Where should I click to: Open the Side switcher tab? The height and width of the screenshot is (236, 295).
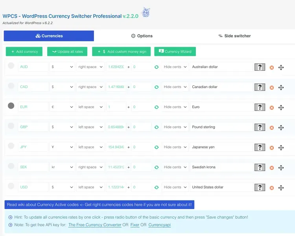[234, 36]
